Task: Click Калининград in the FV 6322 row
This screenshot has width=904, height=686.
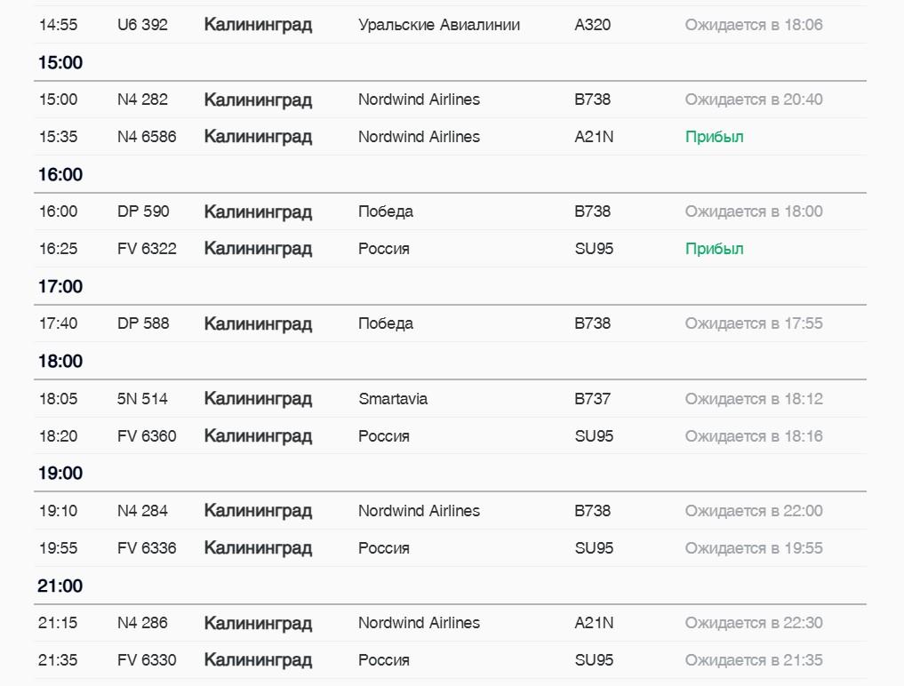Action: point(258,249)
